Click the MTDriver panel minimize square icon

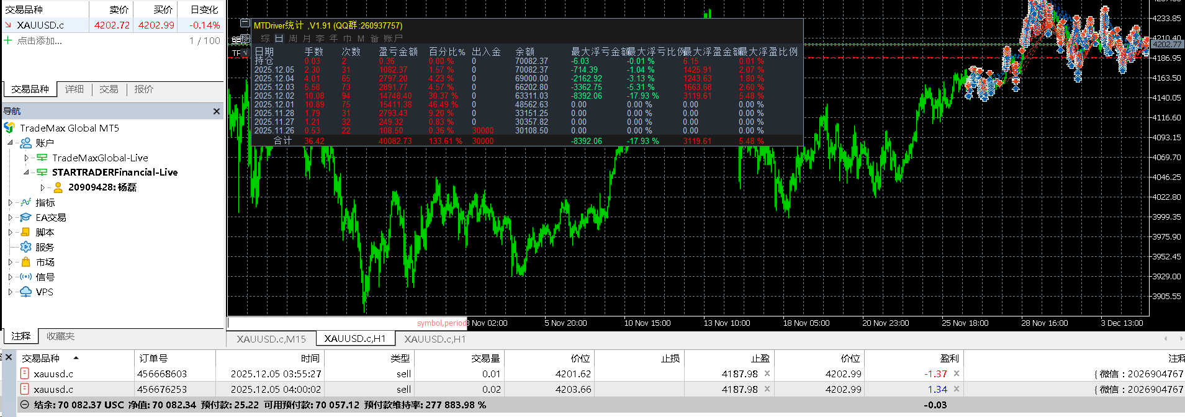coord(245,24)
